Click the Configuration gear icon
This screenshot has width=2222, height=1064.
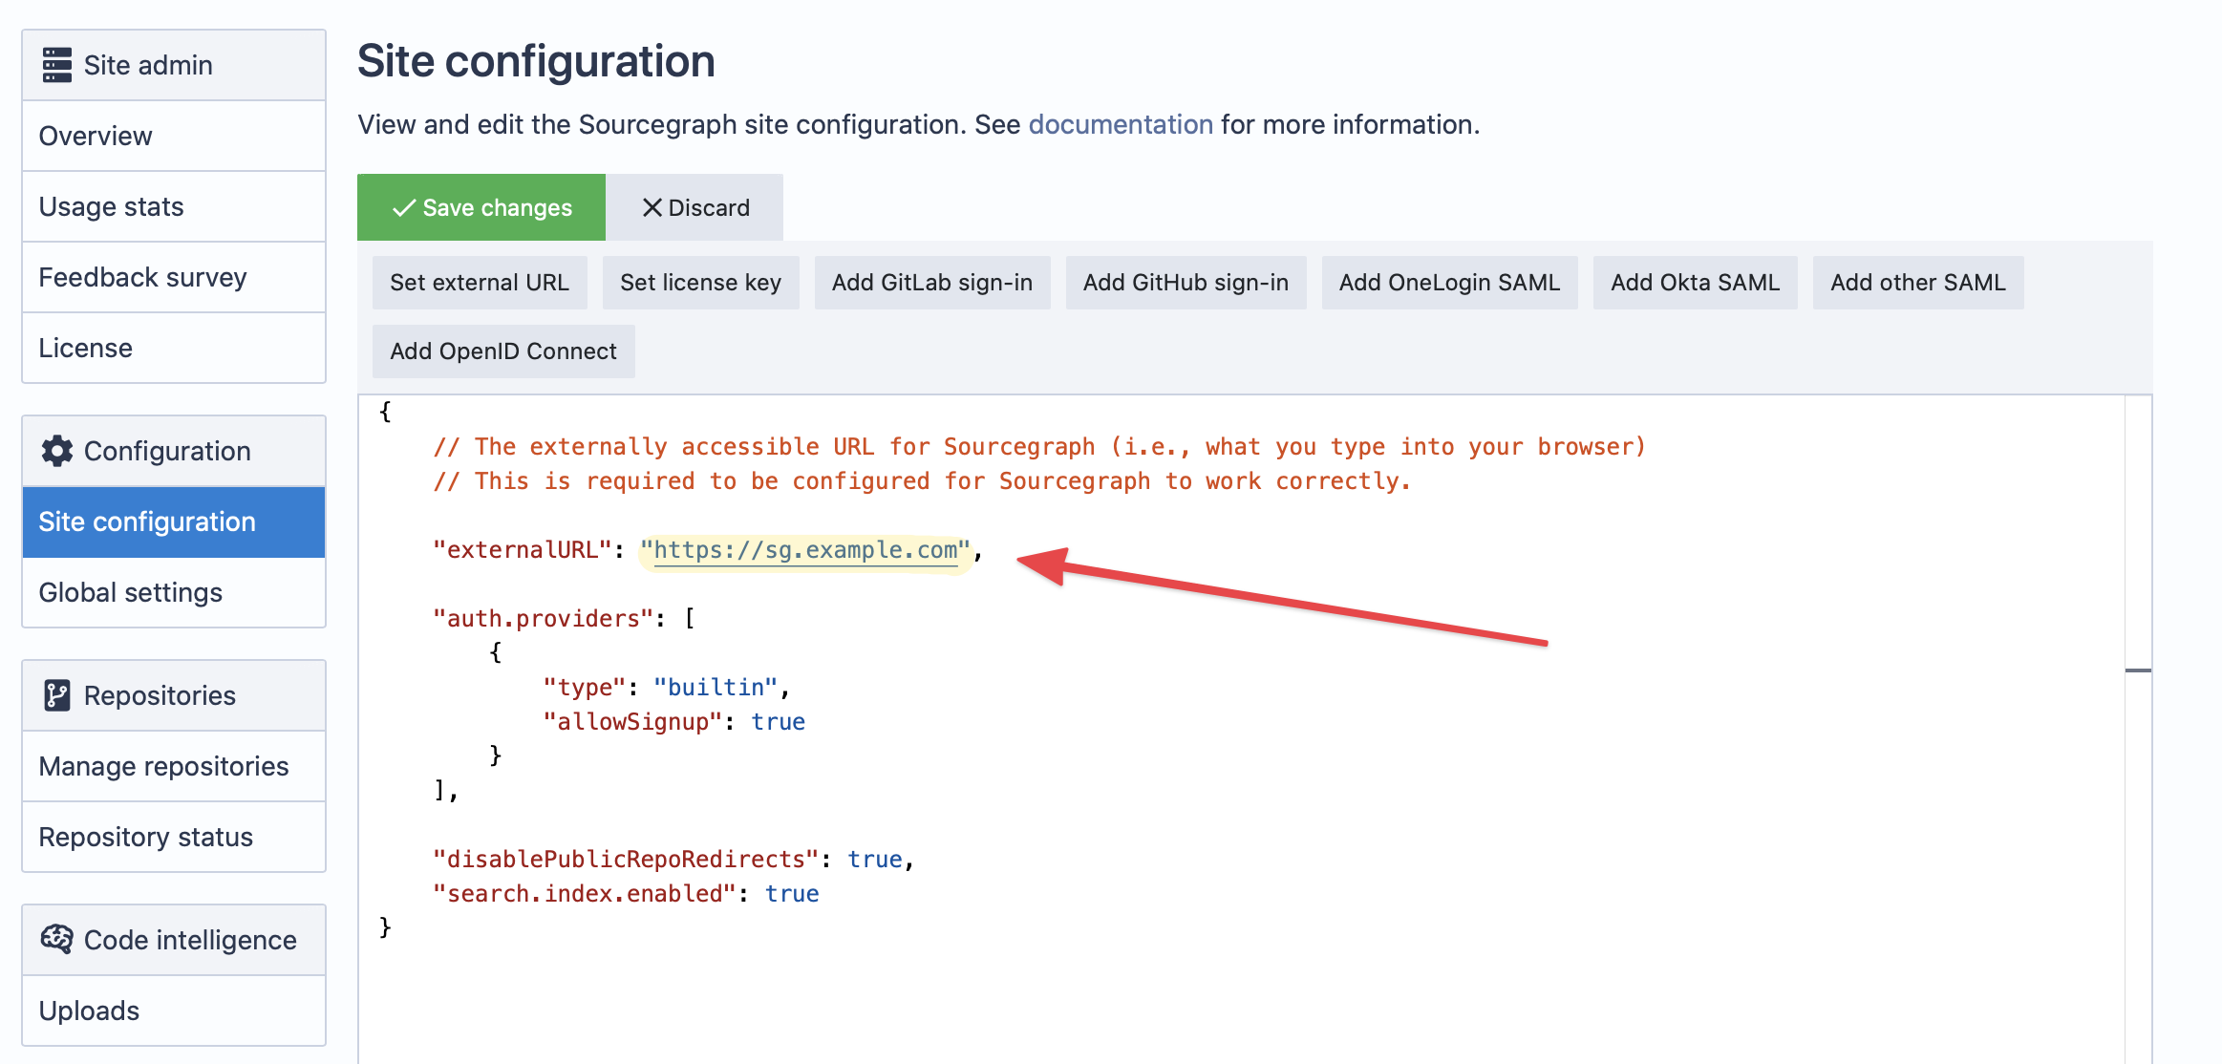point(57,451)
